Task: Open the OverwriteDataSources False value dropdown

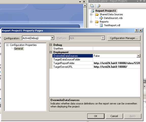Action: click(138, 56)
